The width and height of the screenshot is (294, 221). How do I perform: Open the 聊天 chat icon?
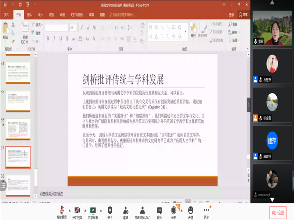click(x=159, y=211)
